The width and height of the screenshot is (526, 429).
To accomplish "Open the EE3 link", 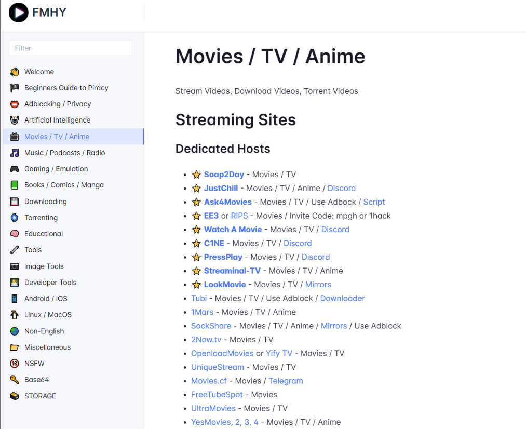I will [211, 216].
